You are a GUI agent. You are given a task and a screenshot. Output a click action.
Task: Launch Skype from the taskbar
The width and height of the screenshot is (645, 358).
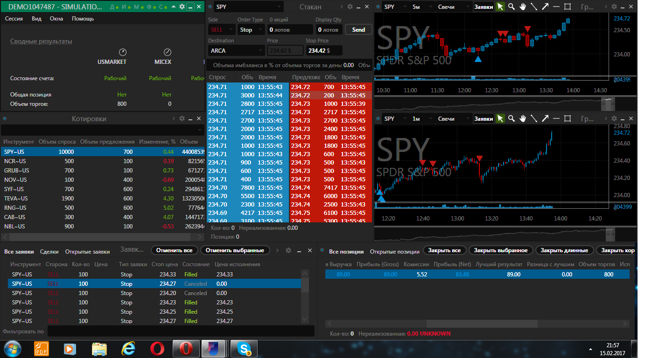coord(245,349)
